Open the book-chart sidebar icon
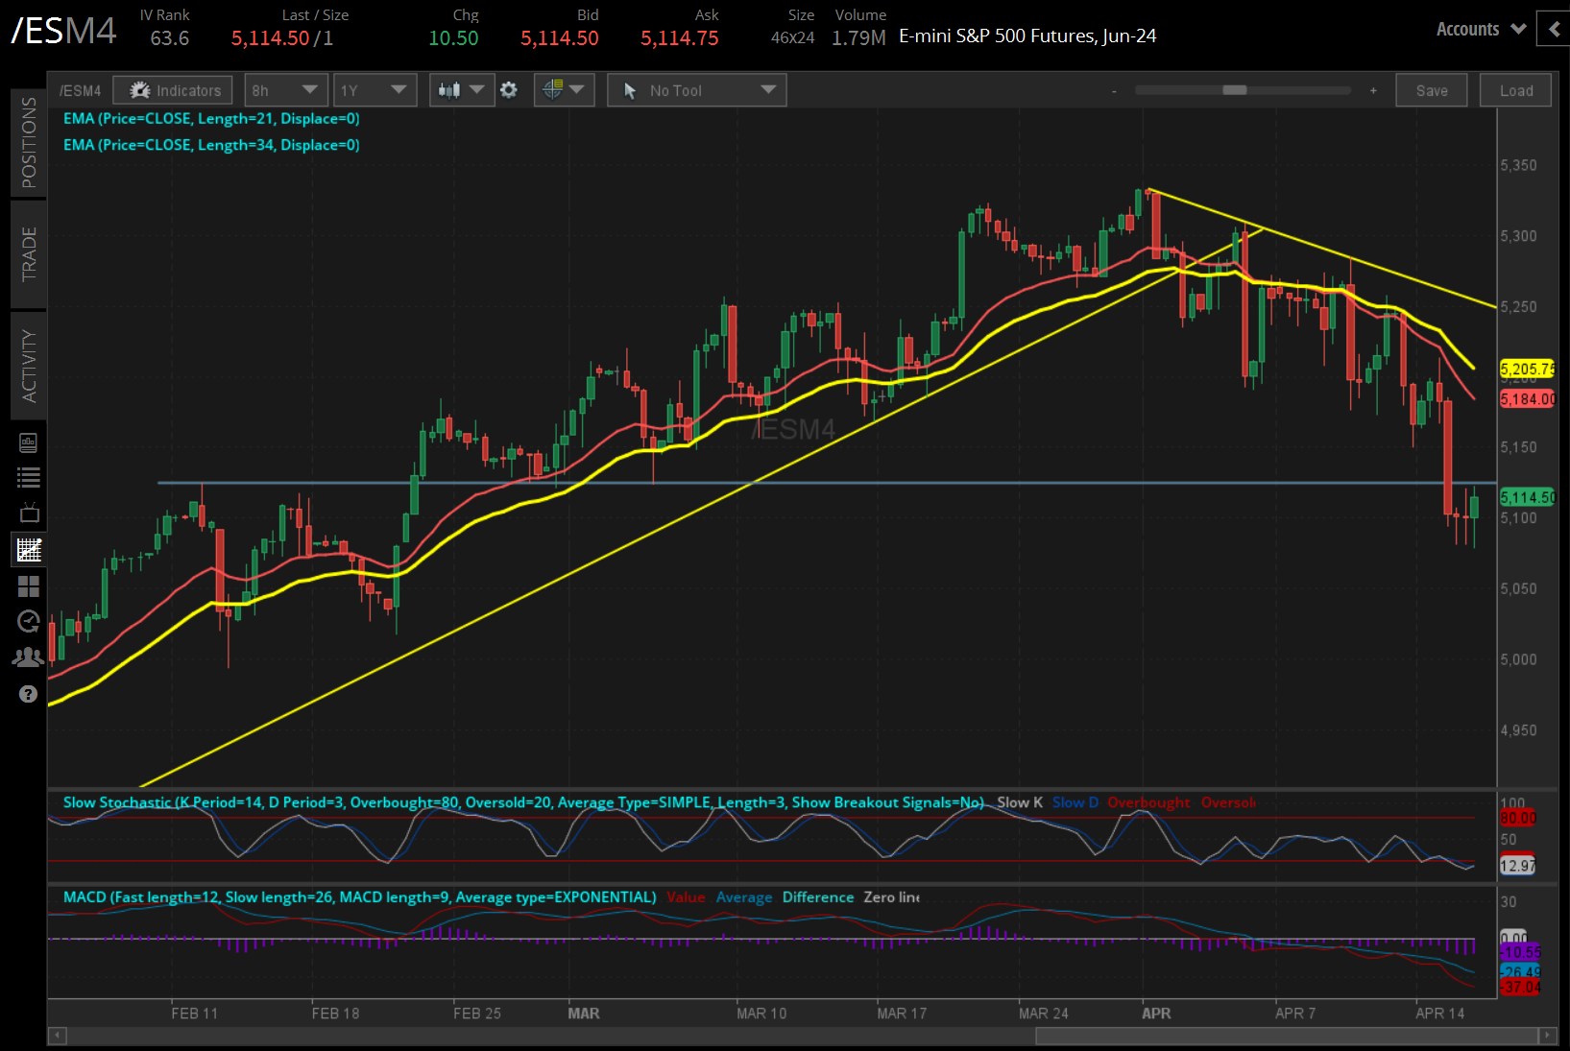Screen dimensions: 1570x1051 coord(29,442)
